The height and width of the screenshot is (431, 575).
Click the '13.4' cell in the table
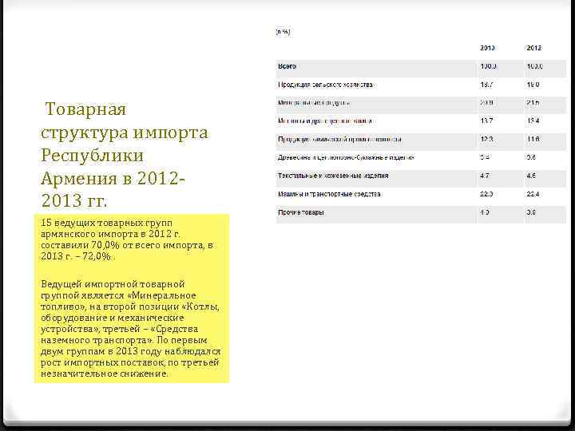pos(533,121)
